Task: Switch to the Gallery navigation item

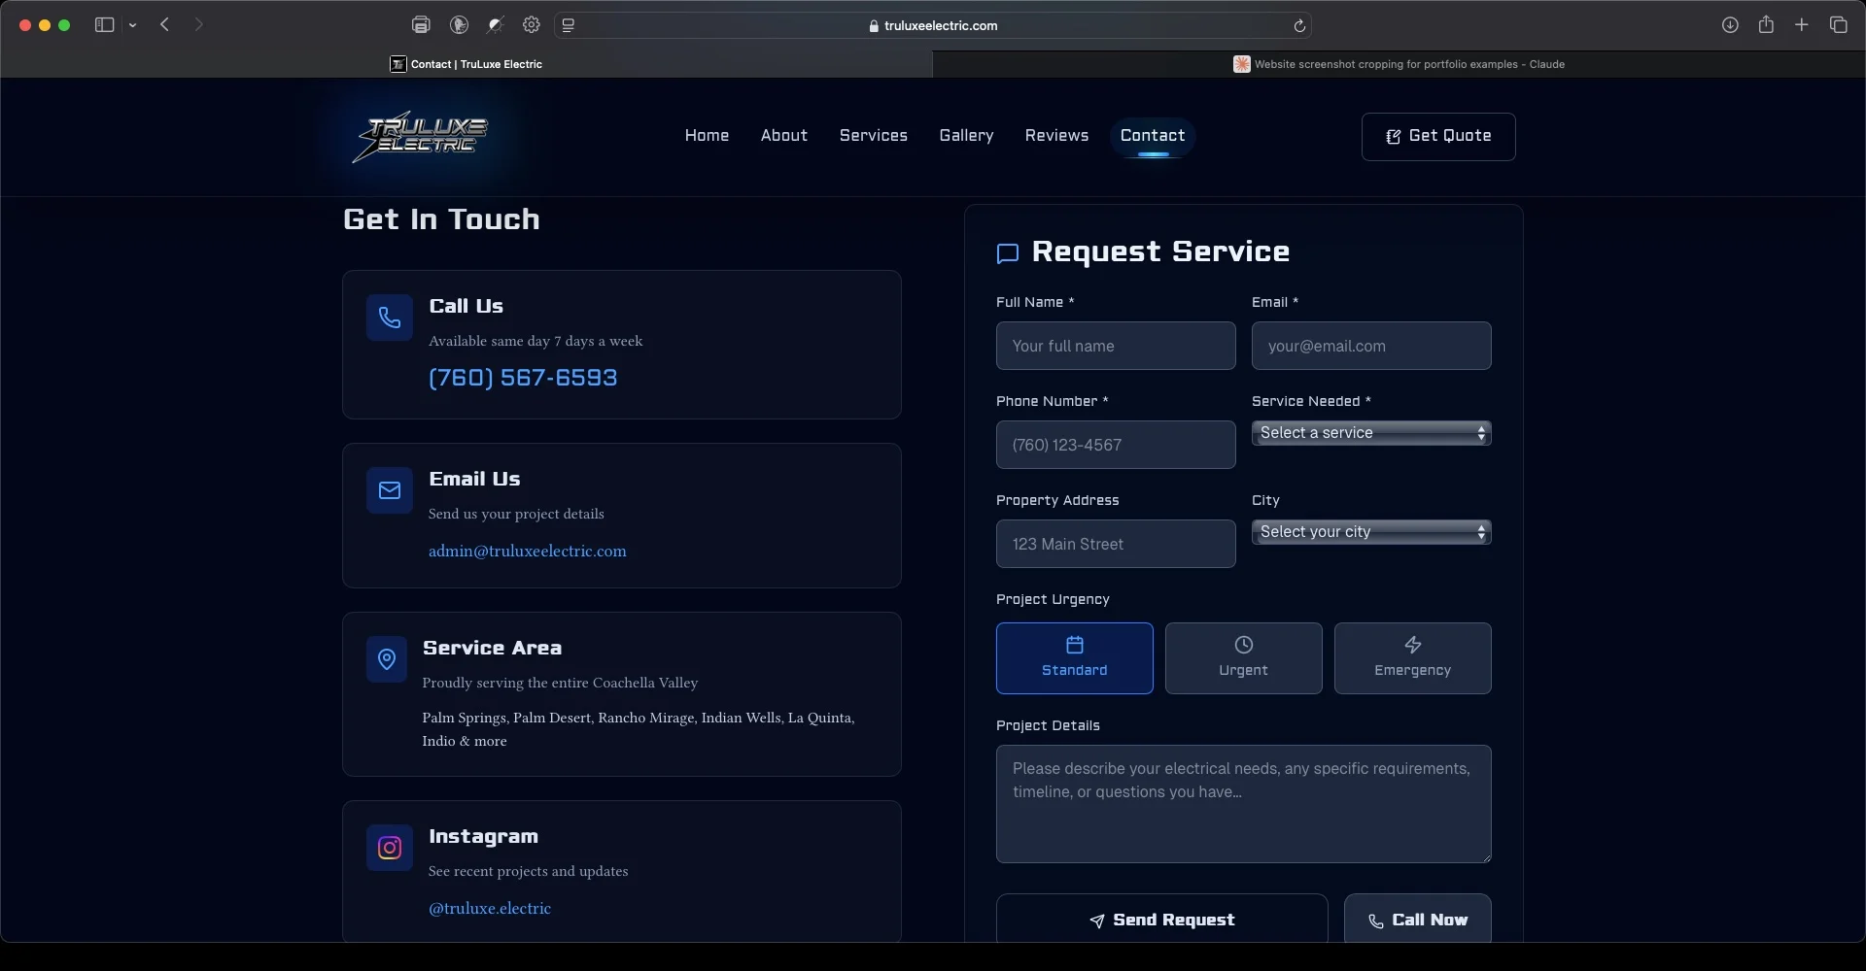Action: click(x=965, y=136)
